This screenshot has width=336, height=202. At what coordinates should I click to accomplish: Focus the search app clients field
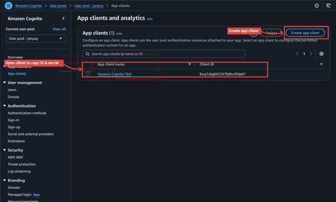[x=163, y=54]
